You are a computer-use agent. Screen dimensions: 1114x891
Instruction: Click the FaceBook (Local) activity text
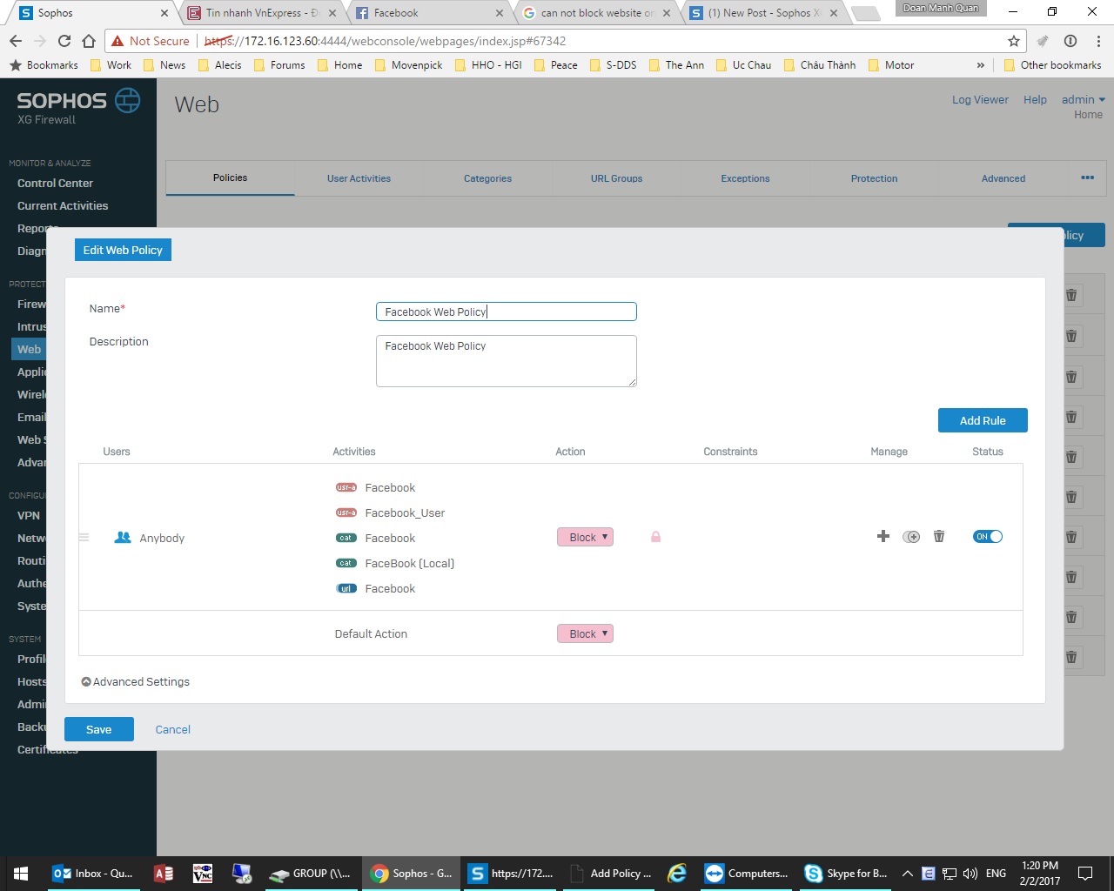pos(410,563)
